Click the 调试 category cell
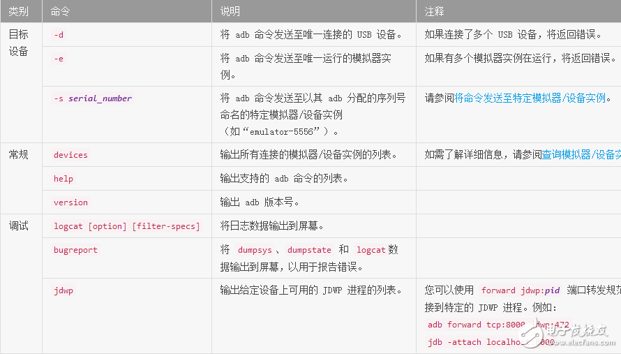 [x=18, y=226]
